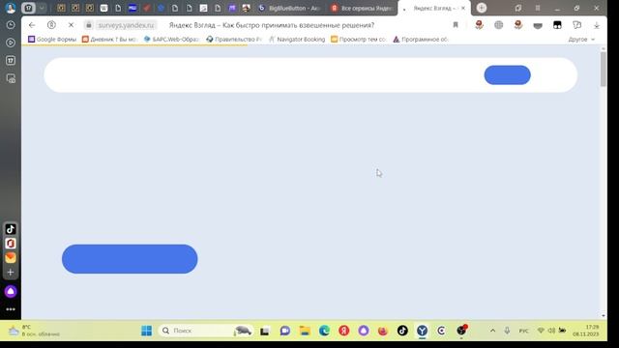Open the gray mask-shaped extension icon
619x348 pixels.
pos(538,25)
